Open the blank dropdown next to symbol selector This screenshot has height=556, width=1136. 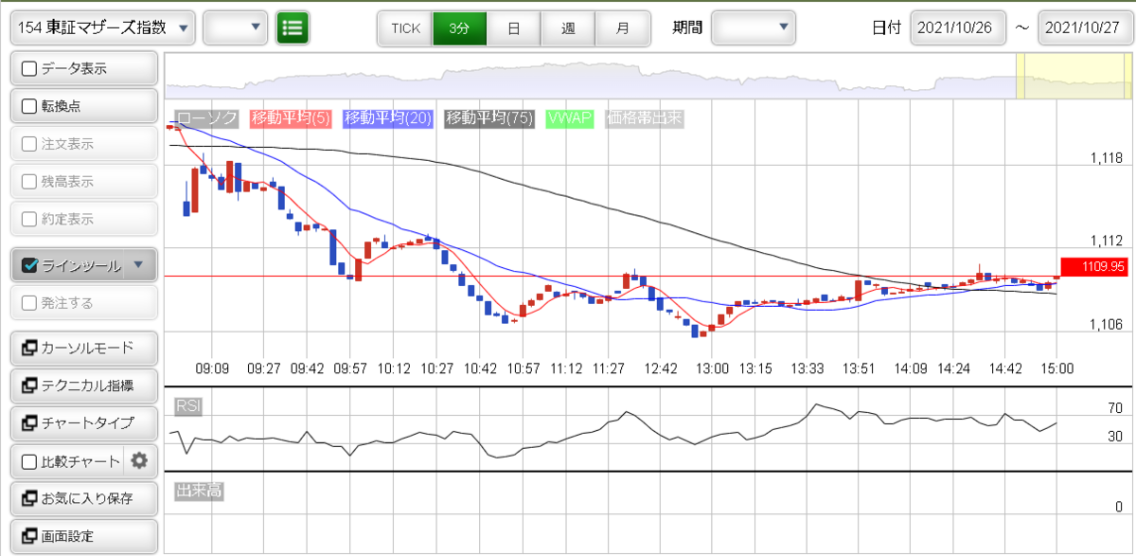coord(236,27)
